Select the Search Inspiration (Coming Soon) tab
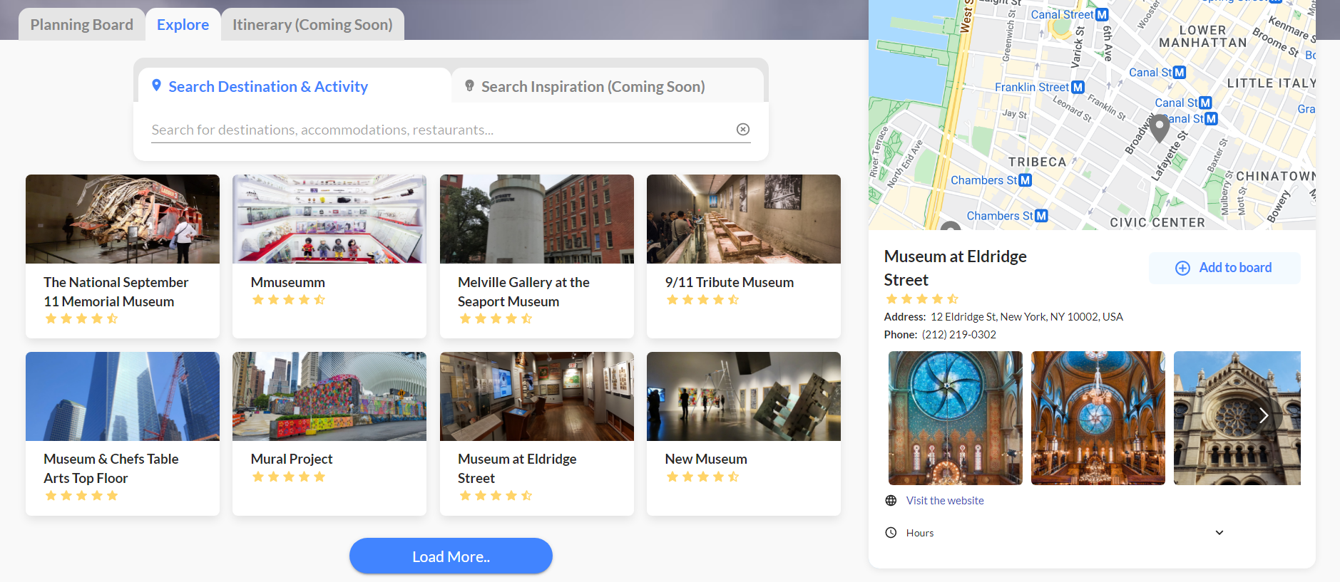Image resolution: width=1340 pixels, height=582 pixels. 592,87
